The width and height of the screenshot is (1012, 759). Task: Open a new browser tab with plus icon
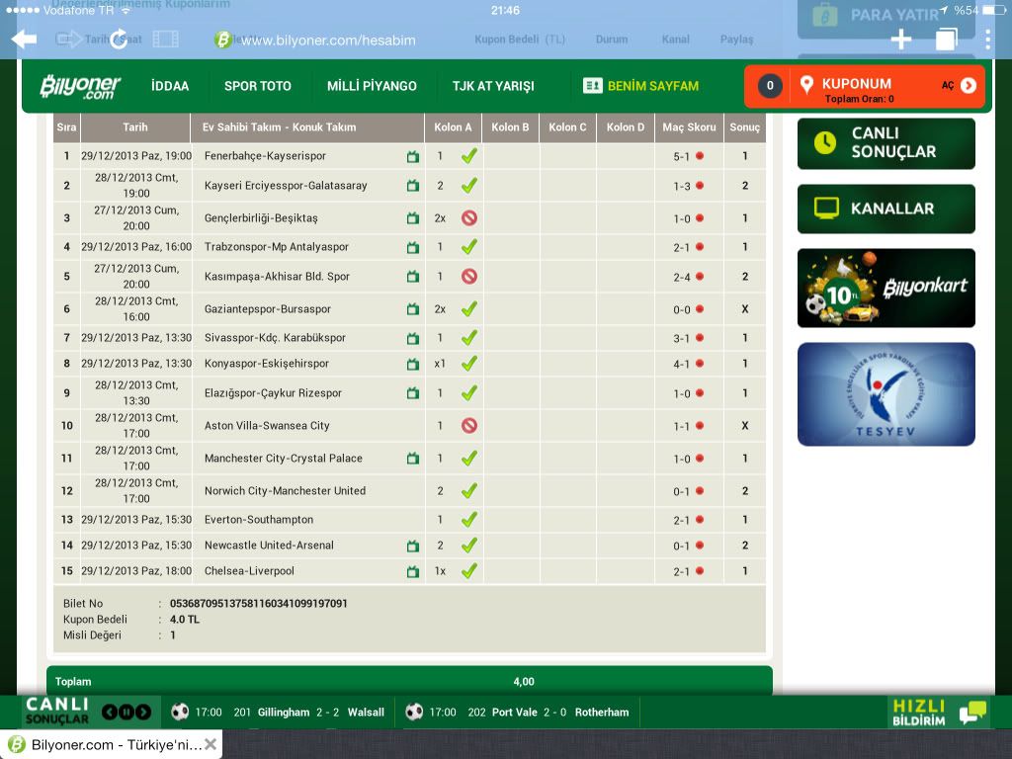click(901, 40)
